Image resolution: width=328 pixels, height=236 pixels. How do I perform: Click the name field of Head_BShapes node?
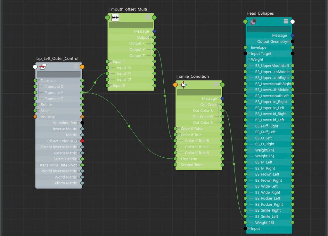(268, 29)
